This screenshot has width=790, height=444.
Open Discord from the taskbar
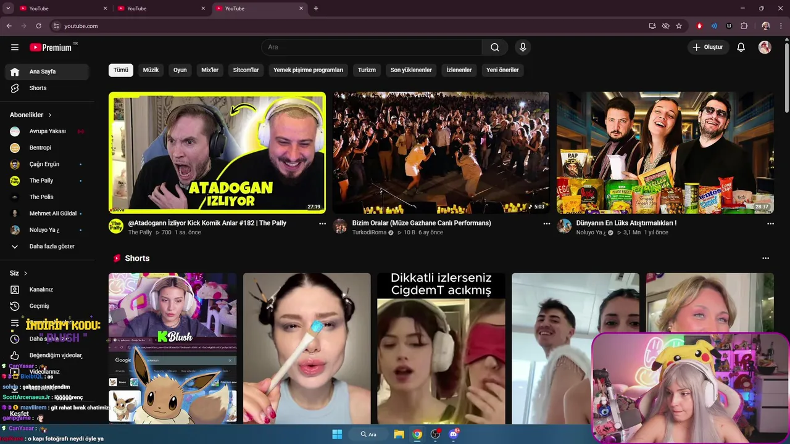[x=454, y=434]
